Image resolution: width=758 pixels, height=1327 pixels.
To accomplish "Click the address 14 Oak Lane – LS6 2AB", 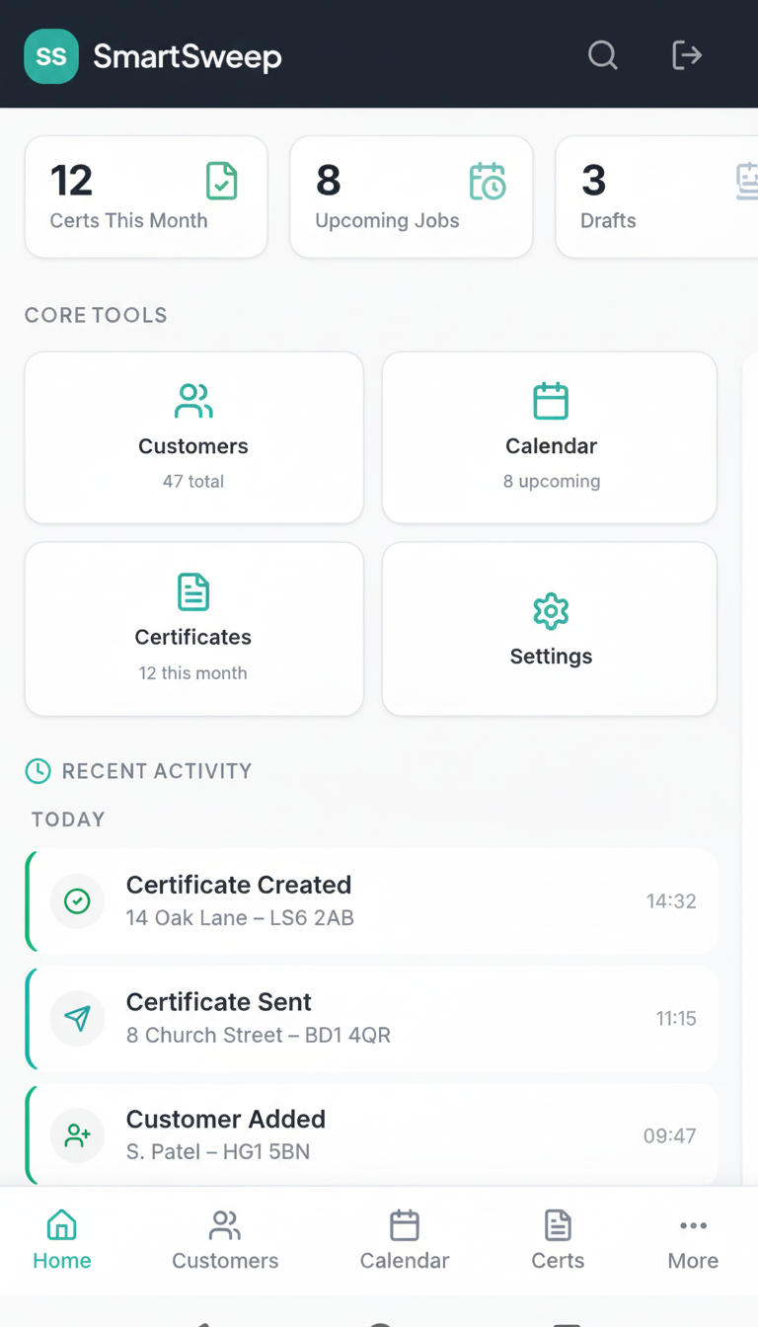I will (x=240, y=918).
